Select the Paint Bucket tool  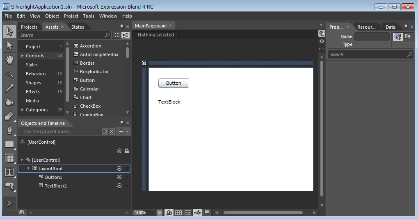(9, 102)
